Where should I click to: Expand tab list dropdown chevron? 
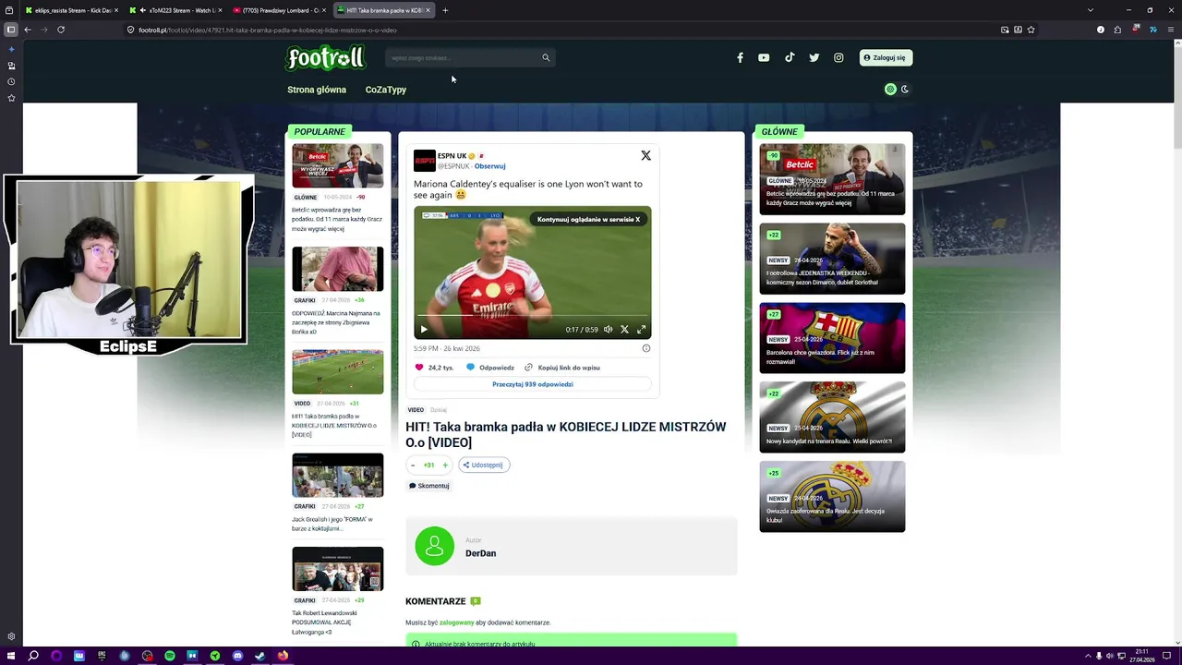point(1091,10)
